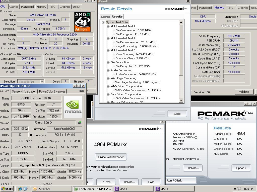Open Internet Explorer from quick launch
This screenshot has height=192, width=257.
[x=20, y=188]
